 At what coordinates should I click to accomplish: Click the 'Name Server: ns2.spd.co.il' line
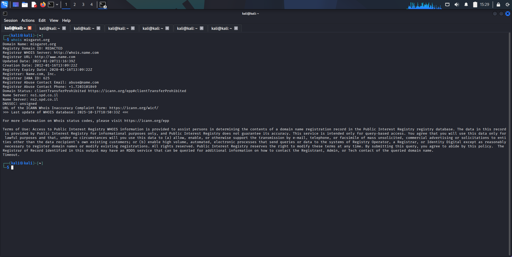pyautogui.click(x=30, y=100)
